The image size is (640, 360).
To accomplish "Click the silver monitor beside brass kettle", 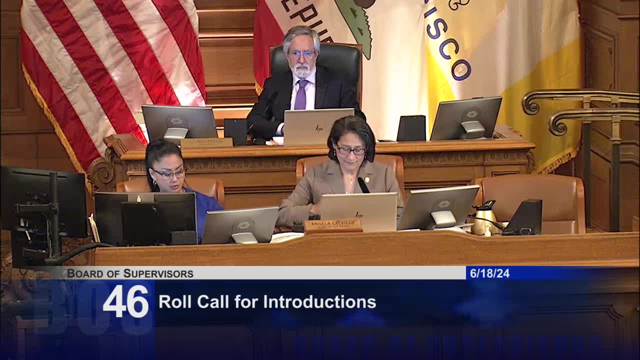I will pos(438,207).
